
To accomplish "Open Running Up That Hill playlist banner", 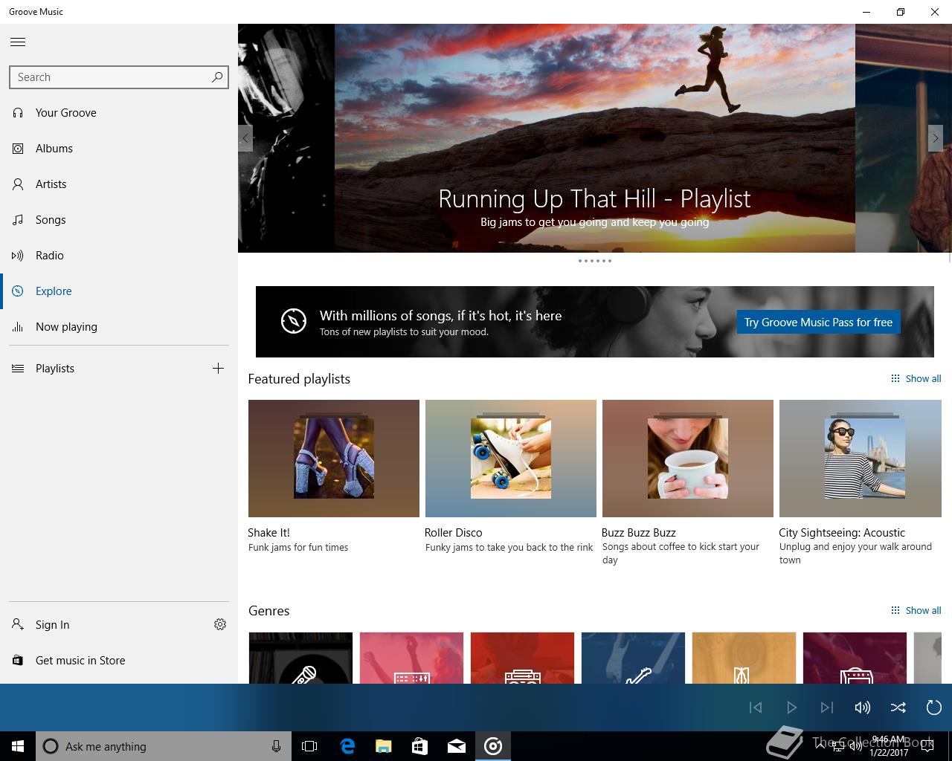I will point(595,138).
